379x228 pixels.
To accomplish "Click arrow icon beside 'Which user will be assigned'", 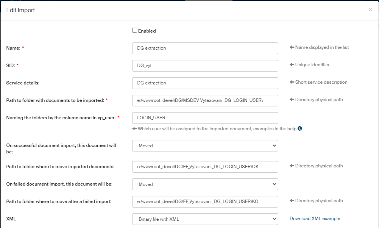I will point(134,129).
